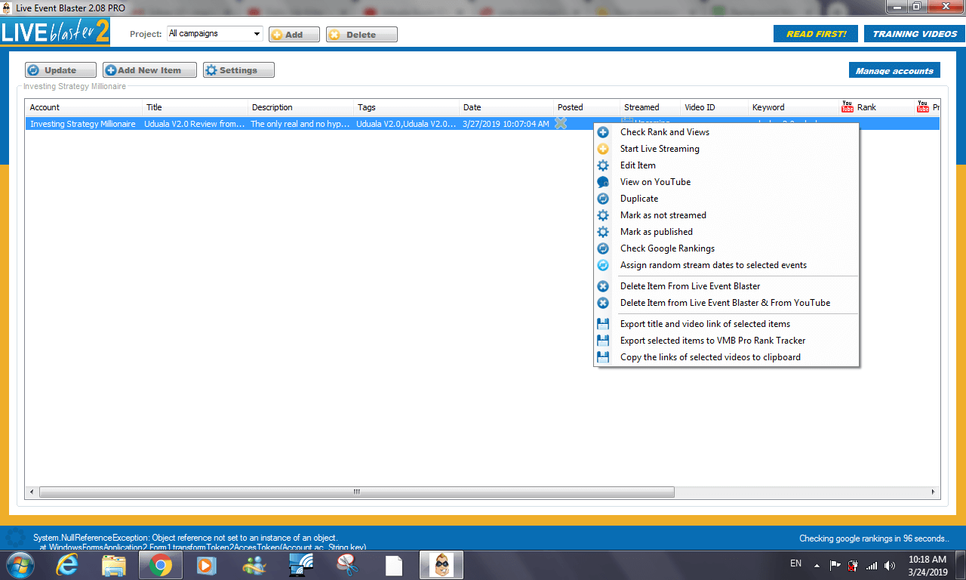
Task: Click floppy icon for Export title and video link
Action: pyautogui.click(x=603, y=324)
